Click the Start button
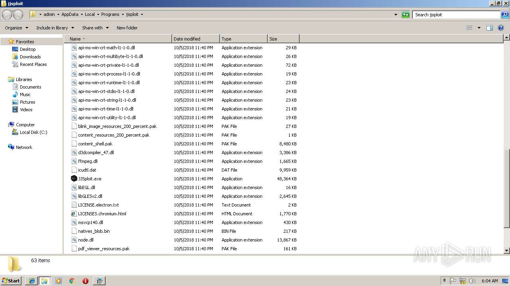The image size is (510, 286). 11,280
